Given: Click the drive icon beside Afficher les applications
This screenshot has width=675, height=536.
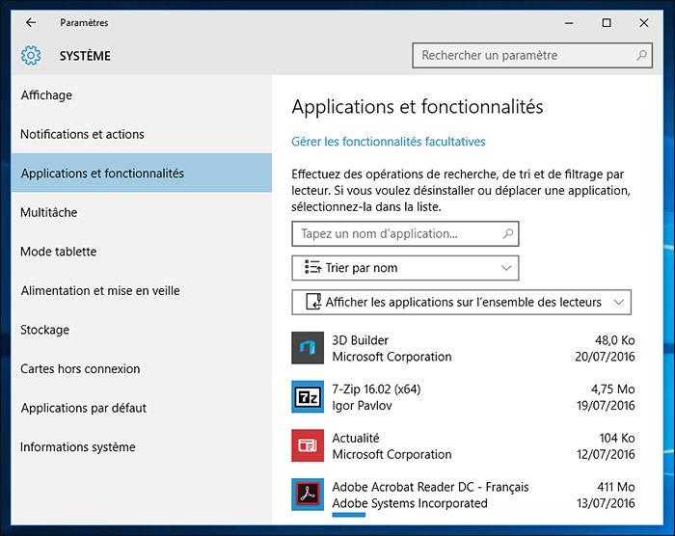Looking at the screenshot, I should [313, 302].
